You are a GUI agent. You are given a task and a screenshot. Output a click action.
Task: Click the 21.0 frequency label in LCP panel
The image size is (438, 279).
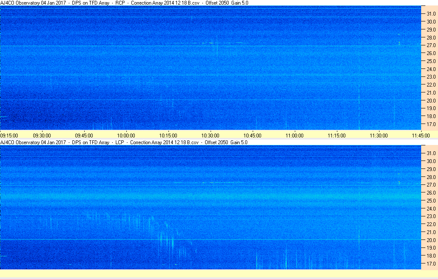pyautogui.click(x=431, y=232)
